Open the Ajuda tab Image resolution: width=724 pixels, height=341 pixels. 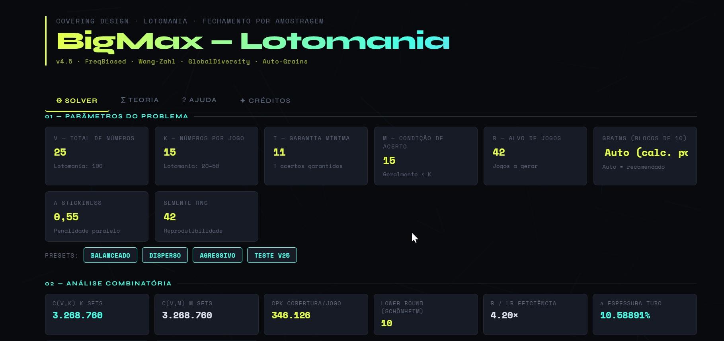[x=199, y=100]
